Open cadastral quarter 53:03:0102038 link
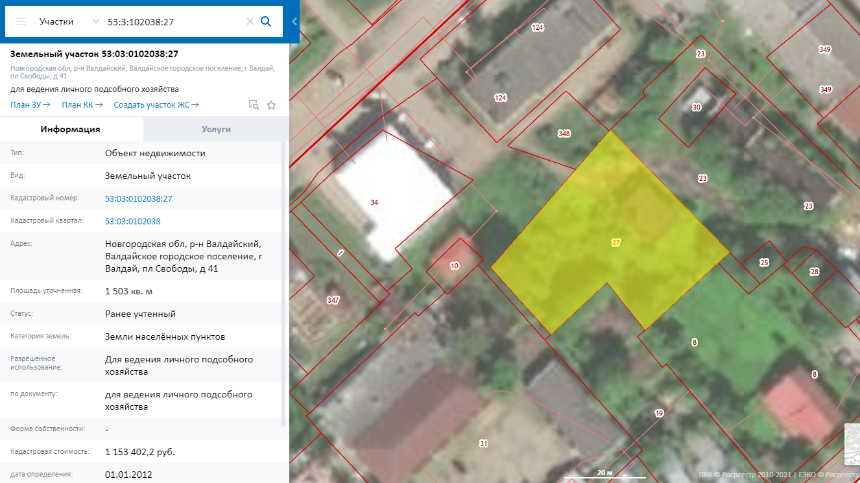Viewport: 860px width, 483px height. point(132,221)
